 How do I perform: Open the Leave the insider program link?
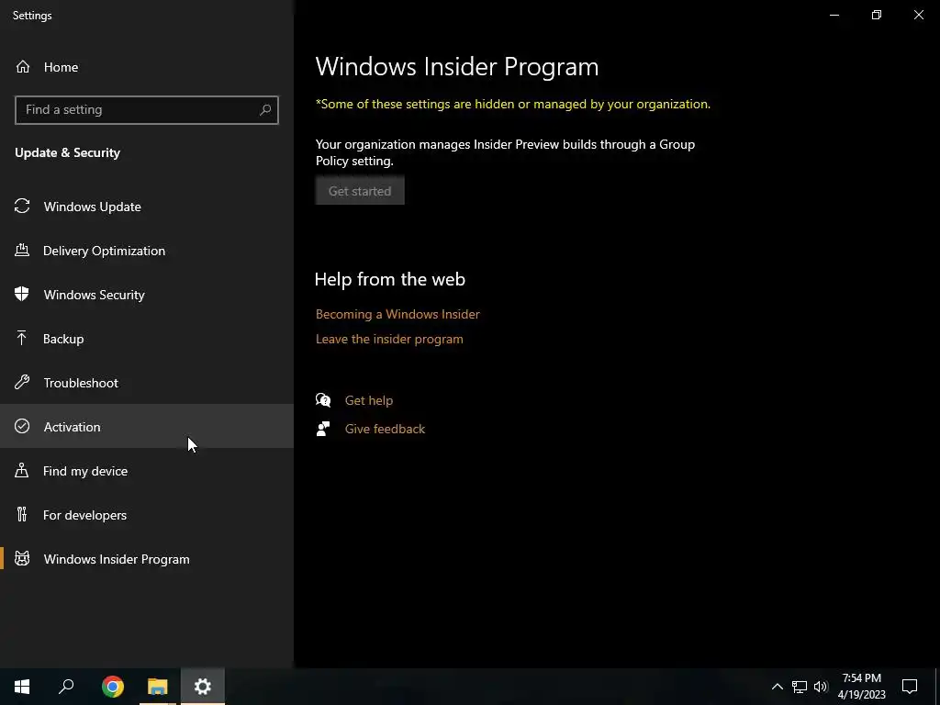(x=389, y=339)
